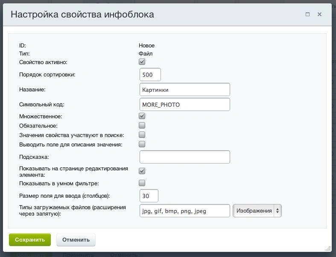Click the Название: label
The width and height of the screenshot is (336, 257).
[32, 89]
